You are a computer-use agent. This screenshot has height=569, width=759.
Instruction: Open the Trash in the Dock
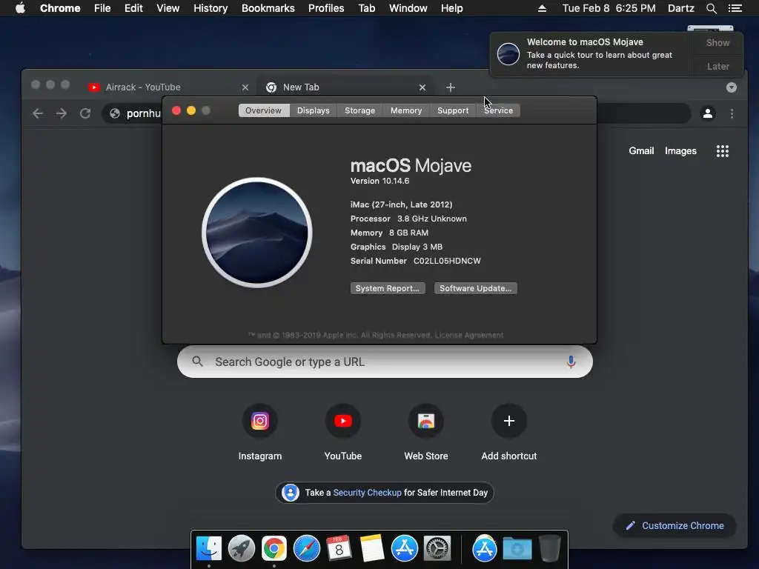[549, 548]
